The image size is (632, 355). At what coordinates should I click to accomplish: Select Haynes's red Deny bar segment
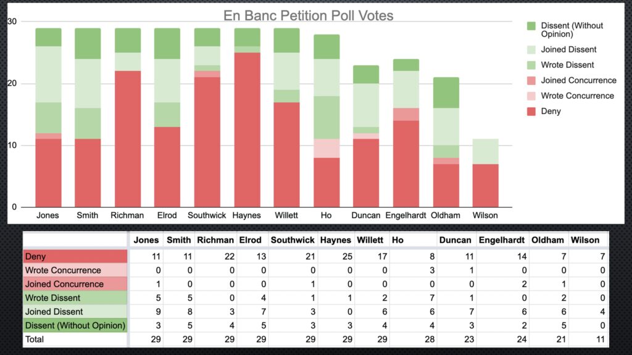[247, 129]
